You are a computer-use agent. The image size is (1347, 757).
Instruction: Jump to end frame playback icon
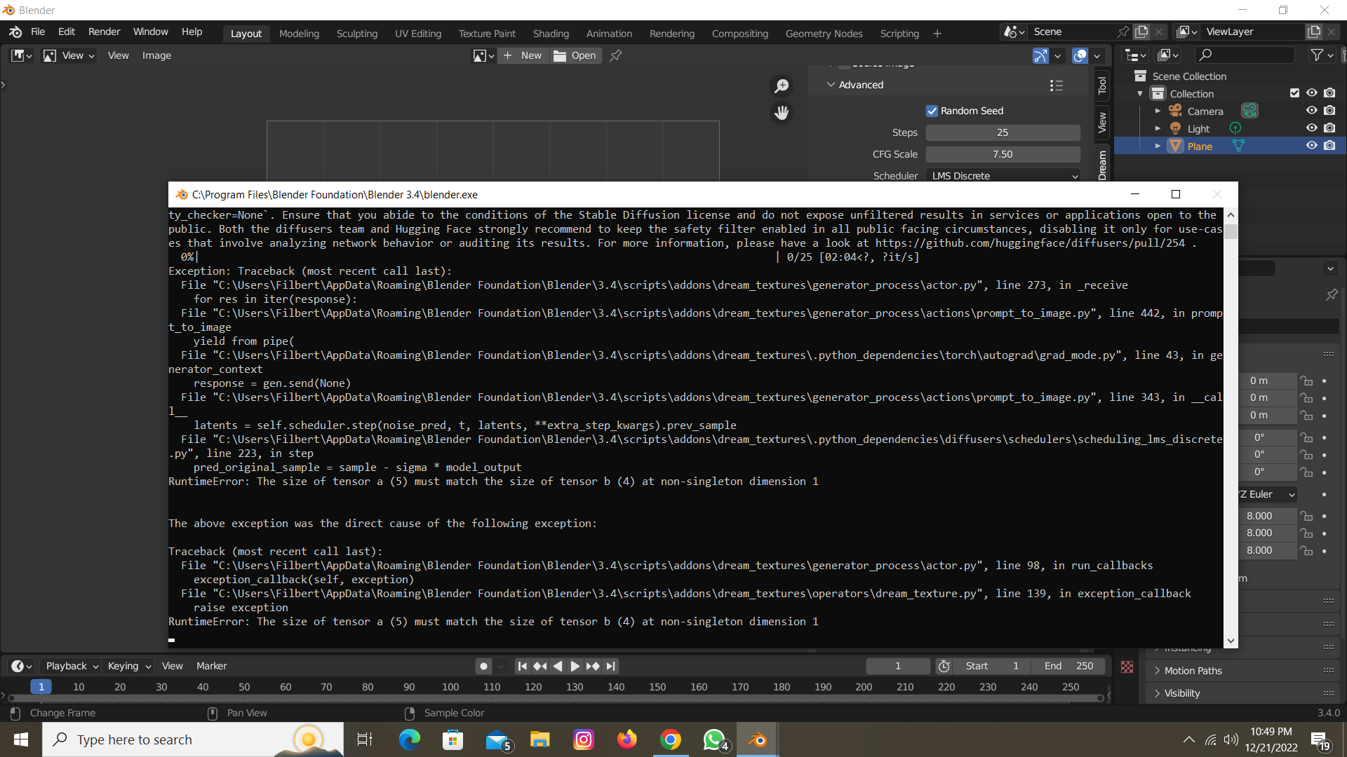(x=611, y=666)
